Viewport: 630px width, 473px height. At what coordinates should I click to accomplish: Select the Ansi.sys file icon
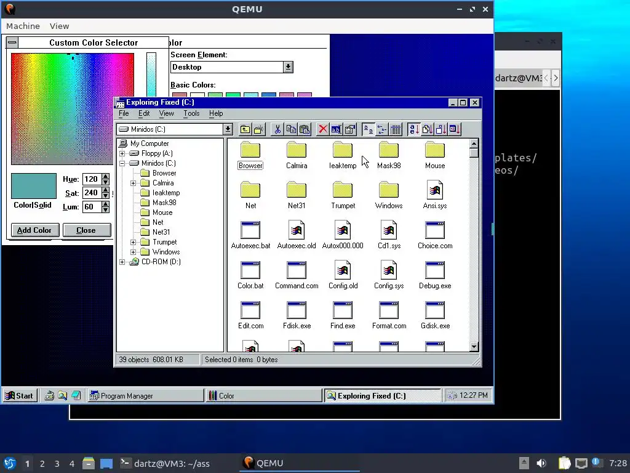435,190
